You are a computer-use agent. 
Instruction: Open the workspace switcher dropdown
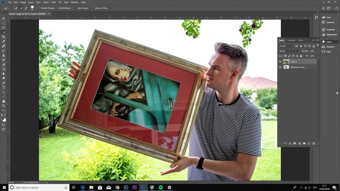click(330, 8)
